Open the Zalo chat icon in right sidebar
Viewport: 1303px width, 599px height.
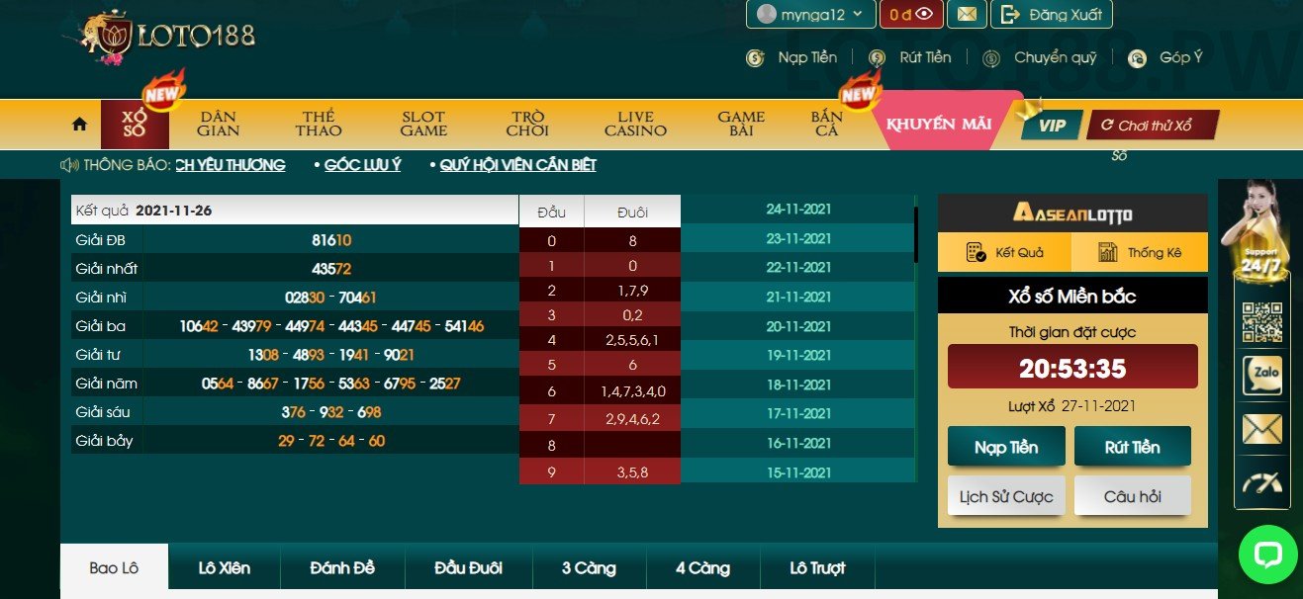[x=1262, y=376]
